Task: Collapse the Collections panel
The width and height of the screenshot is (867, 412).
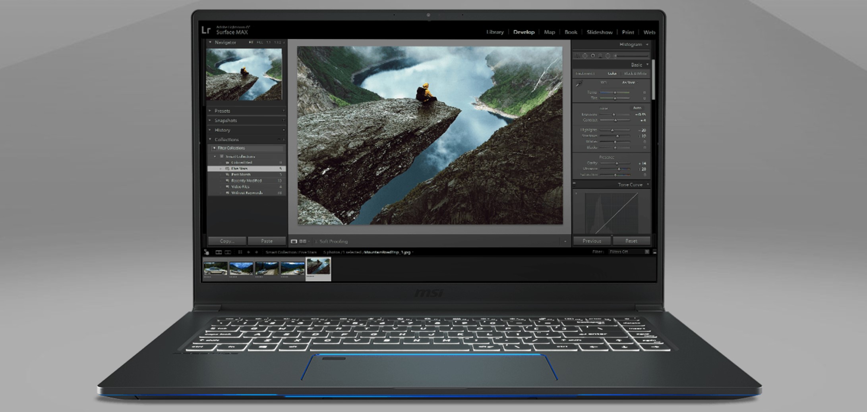Action: click(x=210, y=139)
